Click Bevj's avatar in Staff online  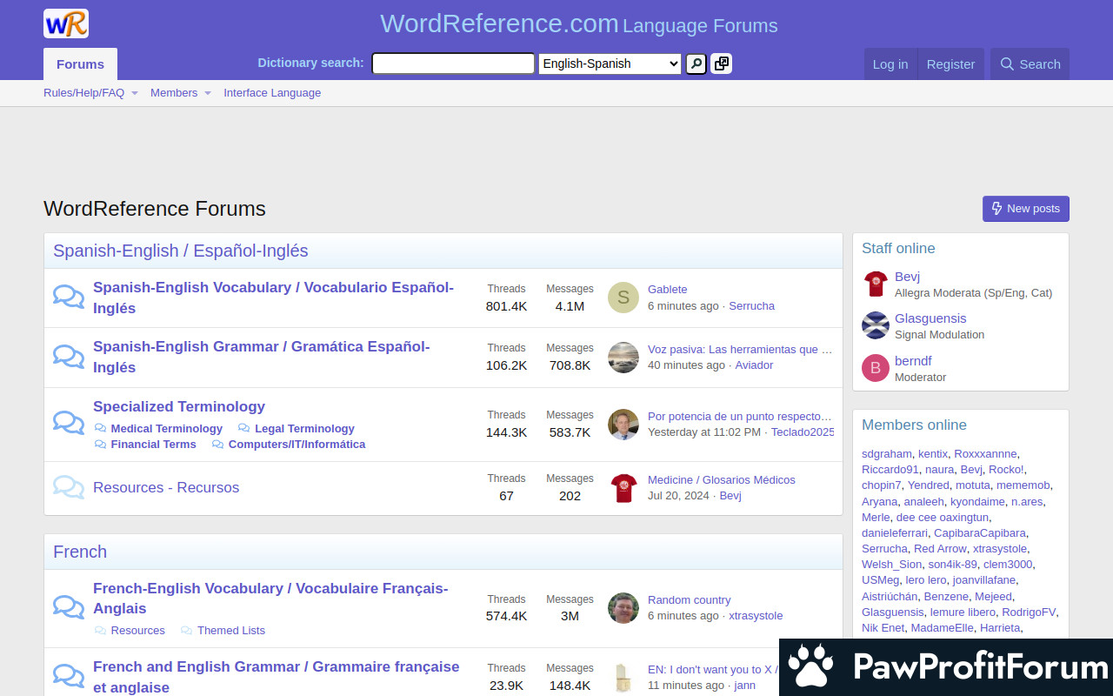pos(876,284)
